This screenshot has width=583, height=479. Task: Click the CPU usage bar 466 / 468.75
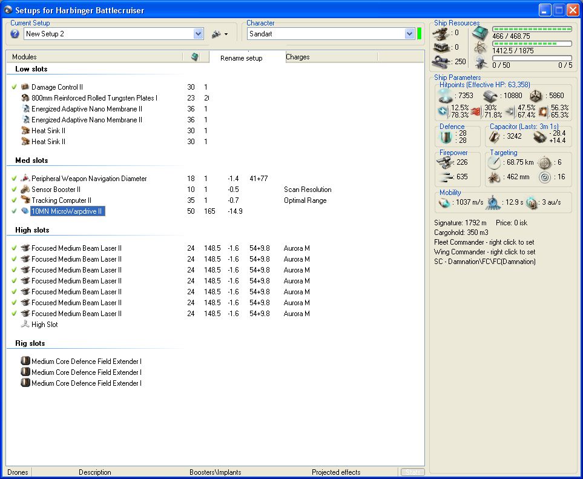(x=532, y=29)
